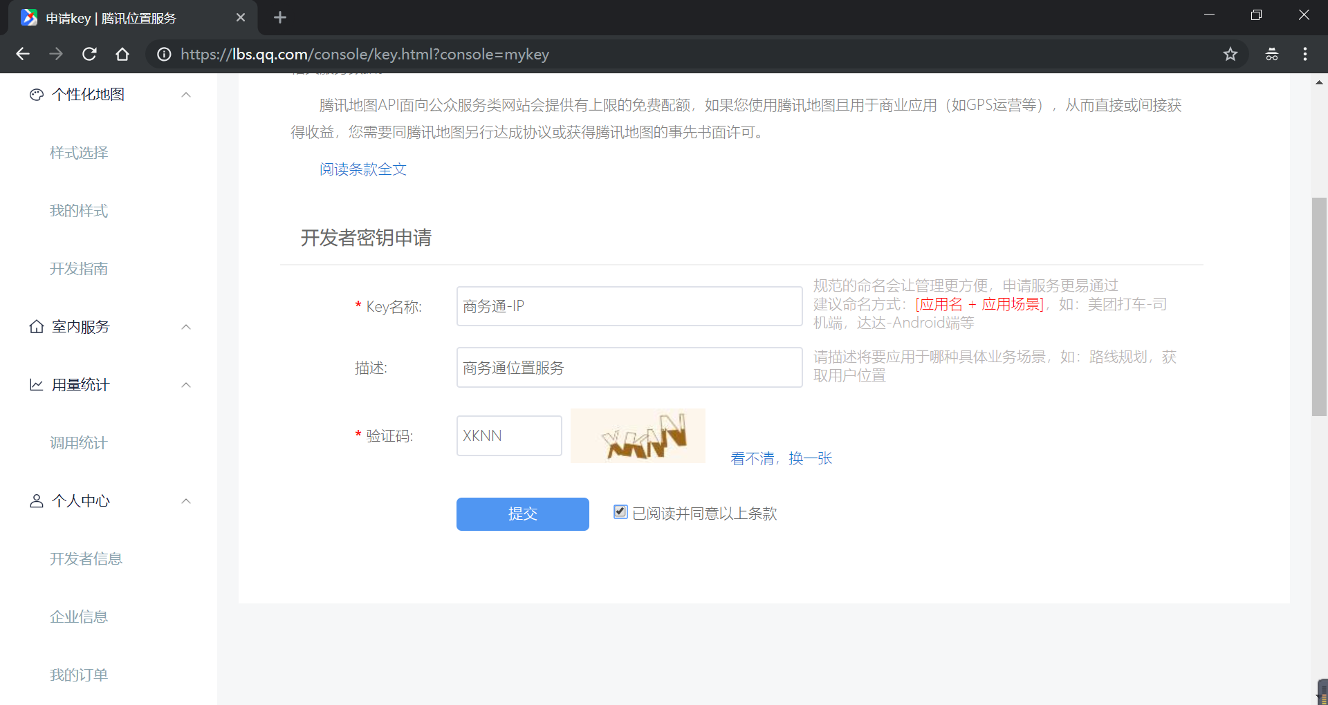
Task: Click the captcha image
Action: tap(638, 435)
